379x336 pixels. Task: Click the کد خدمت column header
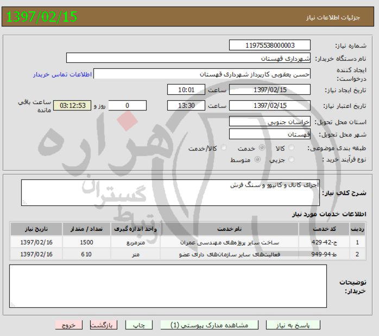pyautogui.click(x=324, y=229)
